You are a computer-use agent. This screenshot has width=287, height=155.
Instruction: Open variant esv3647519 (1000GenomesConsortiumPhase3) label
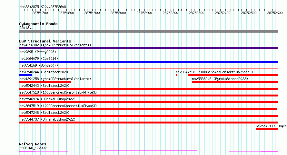[x=58, y=106]
